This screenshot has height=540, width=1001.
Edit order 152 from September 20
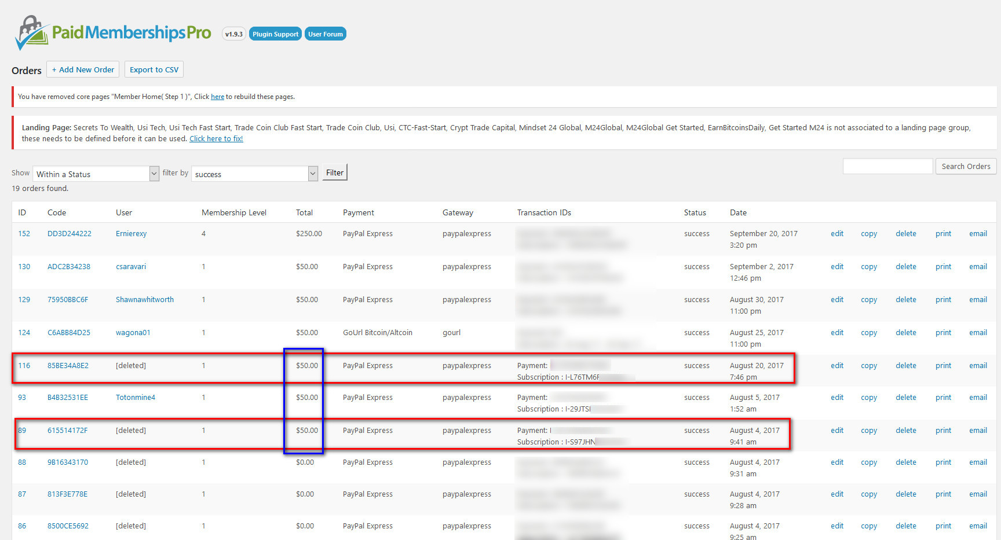click(x=837, y=234)
